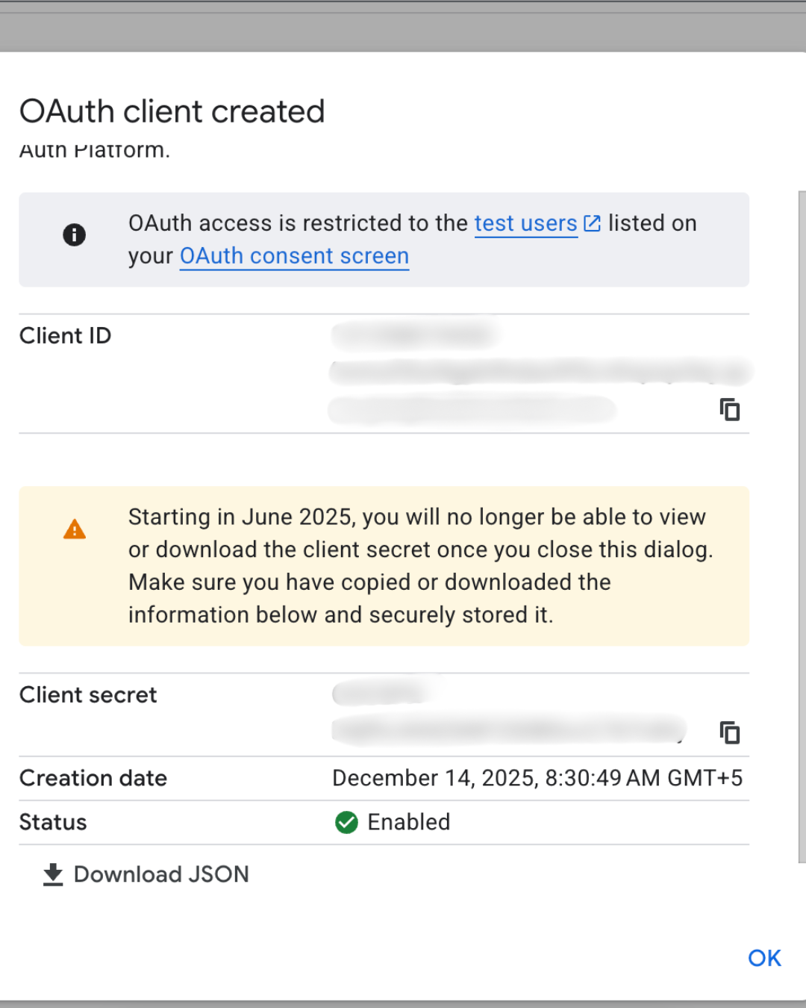806x1008 pixels.
Task: Click the Creation date value text
Action: (x=537, y=778)
